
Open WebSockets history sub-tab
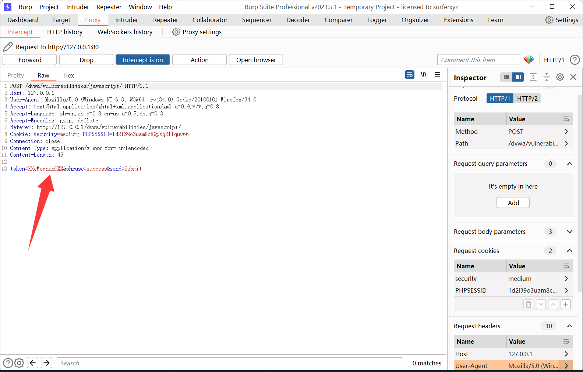(125, 32)
